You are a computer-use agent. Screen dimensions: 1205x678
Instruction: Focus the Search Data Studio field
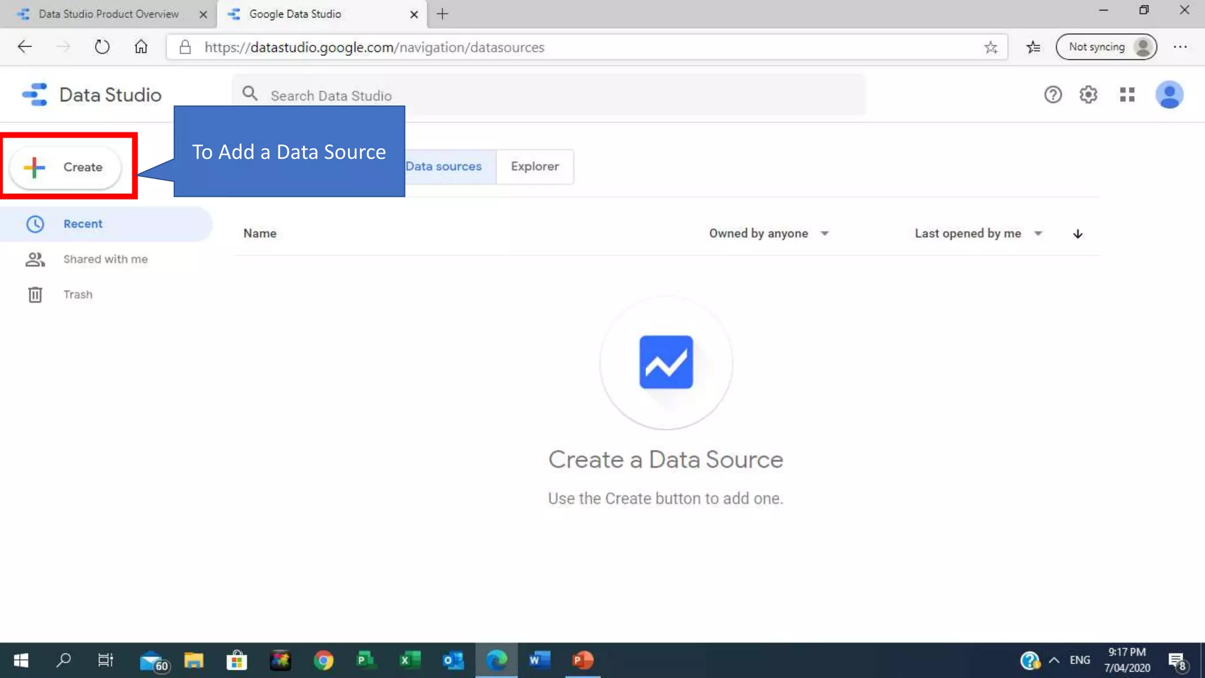click(548, 95)
